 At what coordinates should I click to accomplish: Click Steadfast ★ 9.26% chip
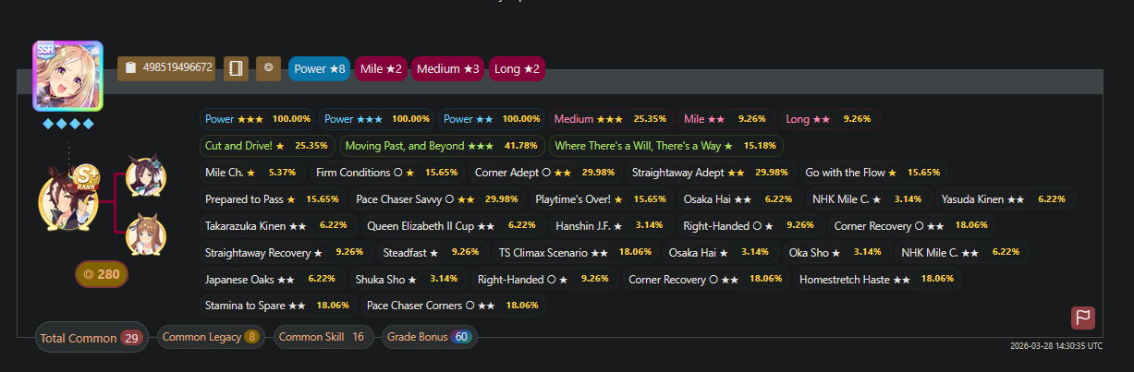tap(431, 252)
